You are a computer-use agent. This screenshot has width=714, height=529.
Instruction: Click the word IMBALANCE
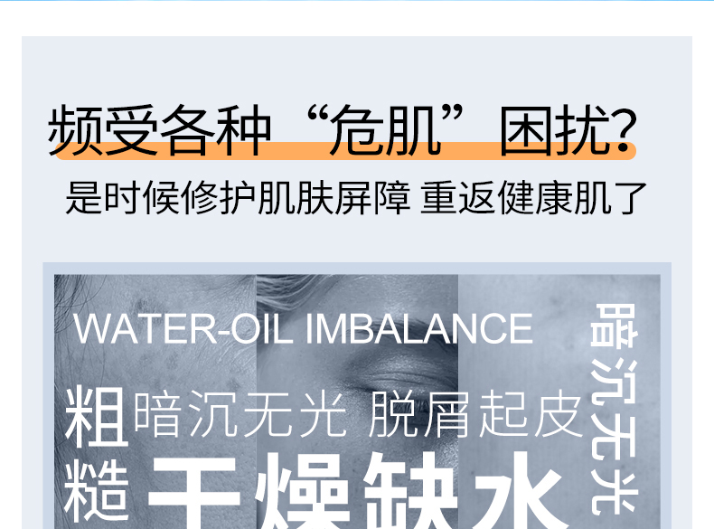tap(419, 328)
